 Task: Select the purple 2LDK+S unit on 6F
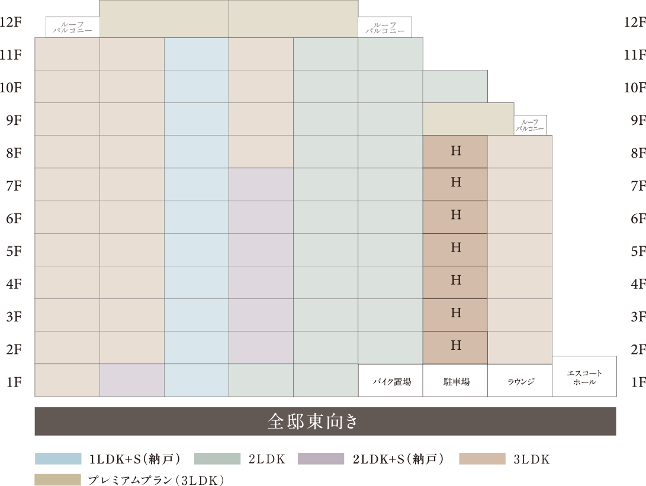(x=261, y=217)
